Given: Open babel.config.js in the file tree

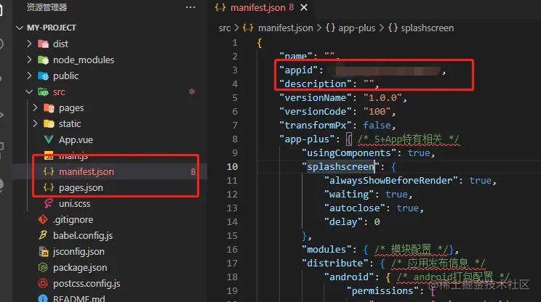Looking at the screenshot, I should pos(83,235).
